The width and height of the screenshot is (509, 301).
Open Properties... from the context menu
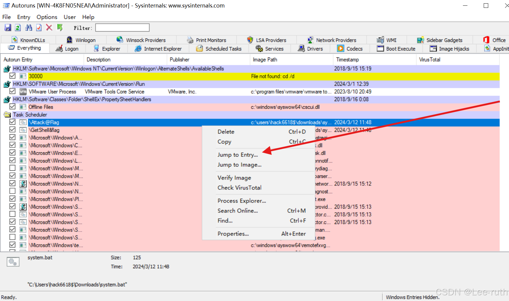[258, 234]
